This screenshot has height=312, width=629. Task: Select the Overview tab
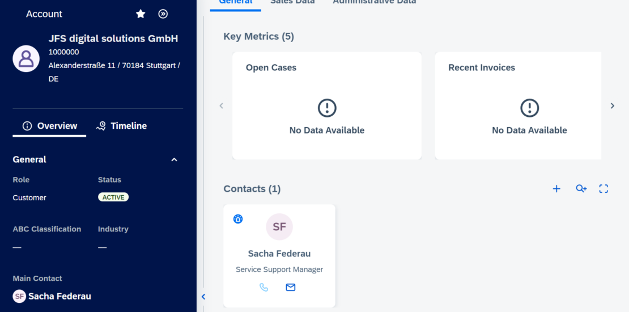click(x=50, y=126)
